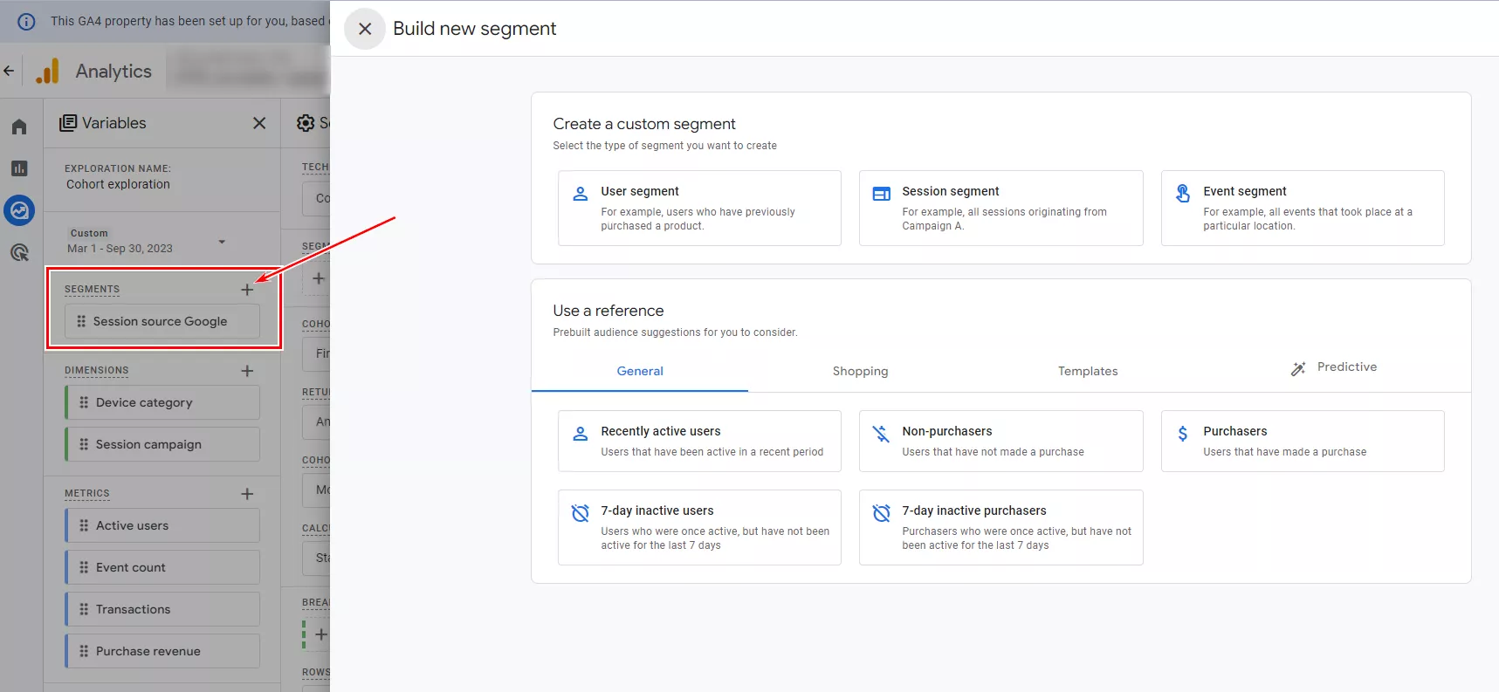
Task: Select the 7-day inactive users card
Action: pyautogui.click(x=699, y=527)
